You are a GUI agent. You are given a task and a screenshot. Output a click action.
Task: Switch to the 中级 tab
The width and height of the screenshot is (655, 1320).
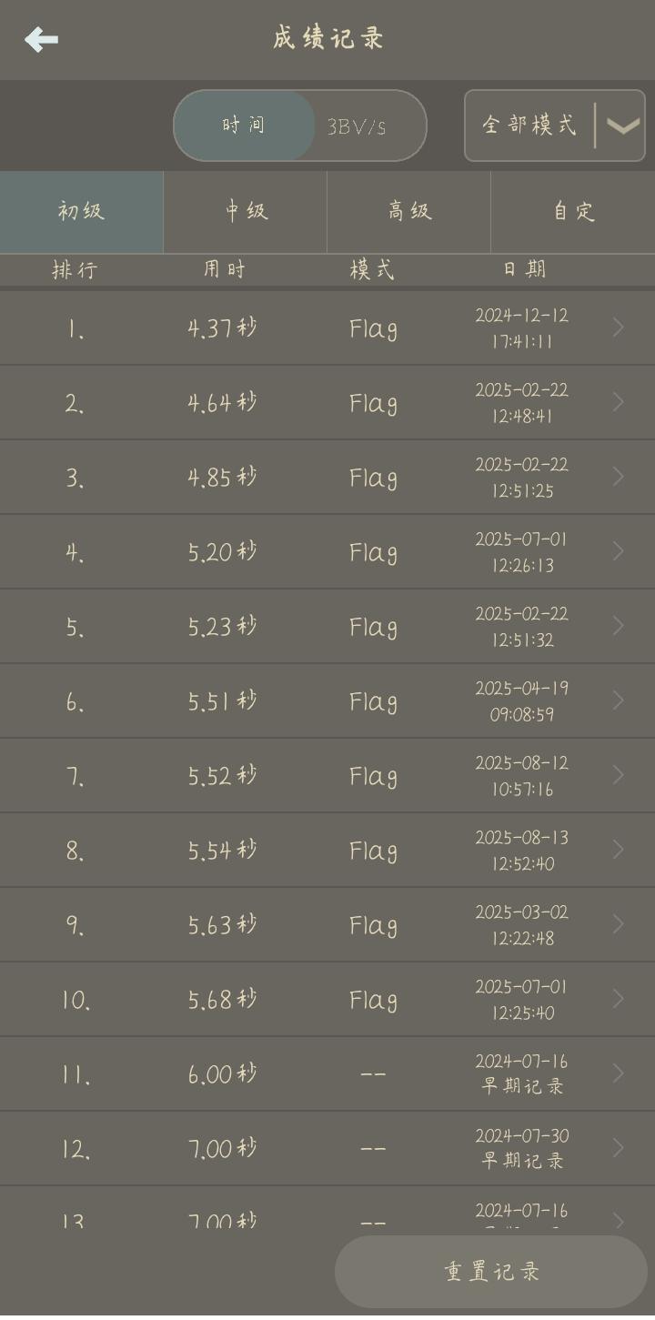coord(246,211)
